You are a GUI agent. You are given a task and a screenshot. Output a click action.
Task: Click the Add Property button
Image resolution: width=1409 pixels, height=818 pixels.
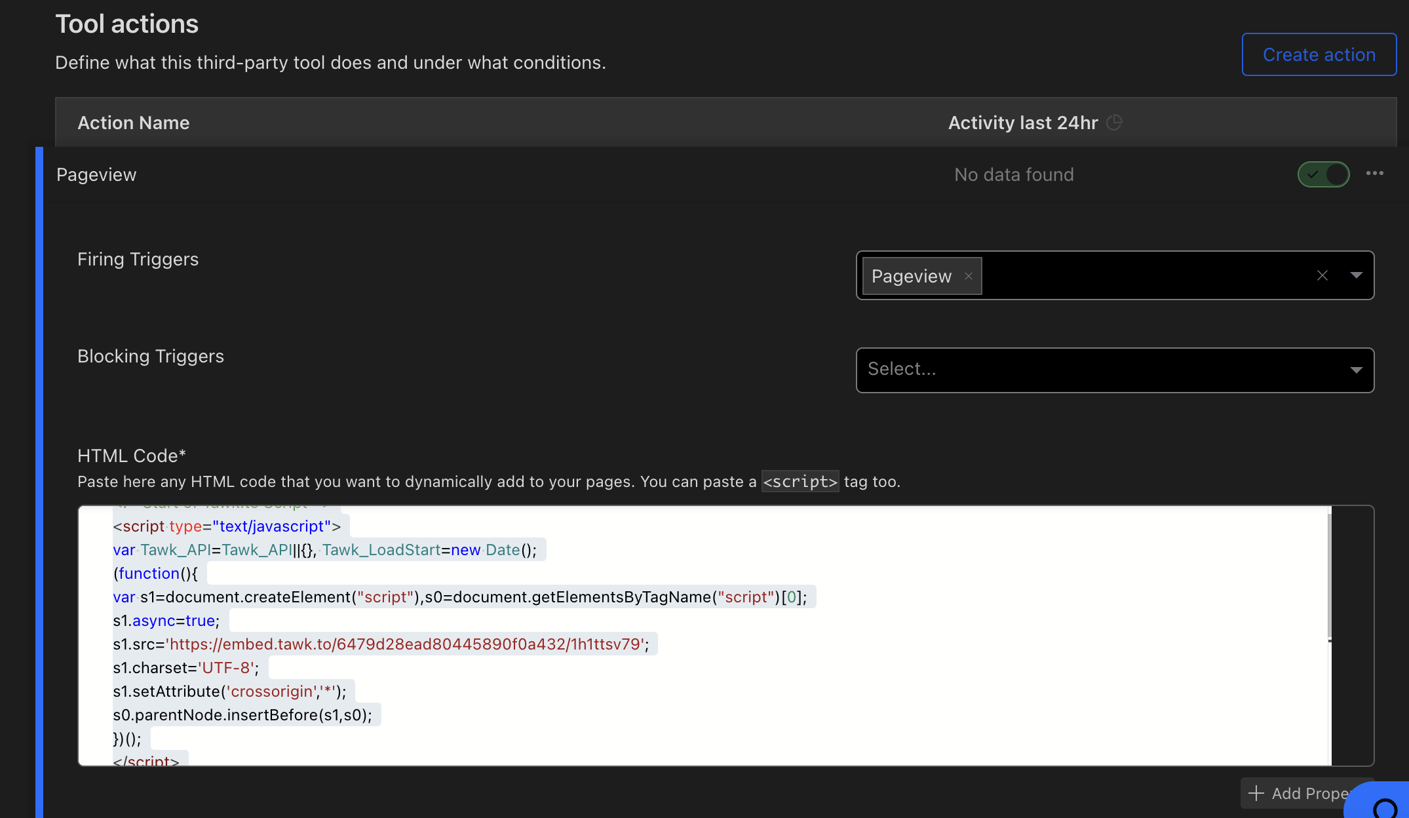click(1304, 793)
